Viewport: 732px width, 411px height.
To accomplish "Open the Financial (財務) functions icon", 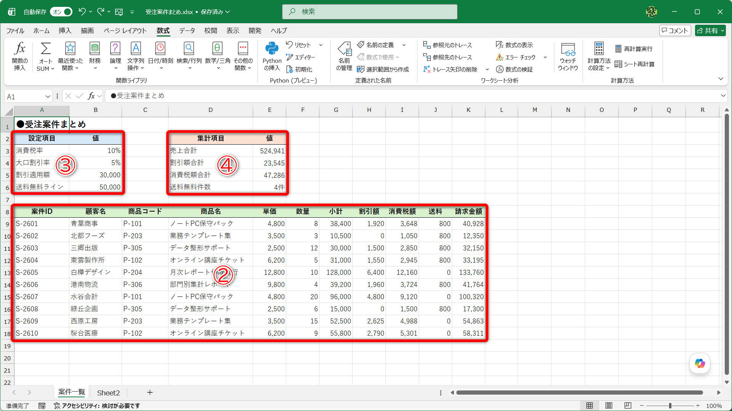I will tap(95, 49).
